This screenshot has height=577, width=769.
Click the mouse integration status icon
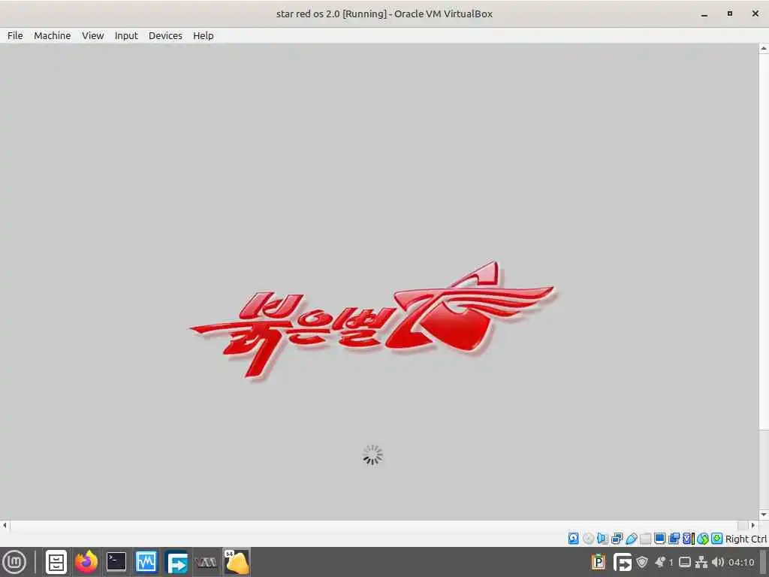point(703,539)
